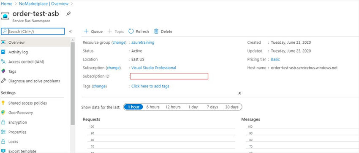Image resolution: width=359 pixels, height=153 pixels.
Task: Select the 30 days time range
Action: pyautogui.click(x=232, y=107)
